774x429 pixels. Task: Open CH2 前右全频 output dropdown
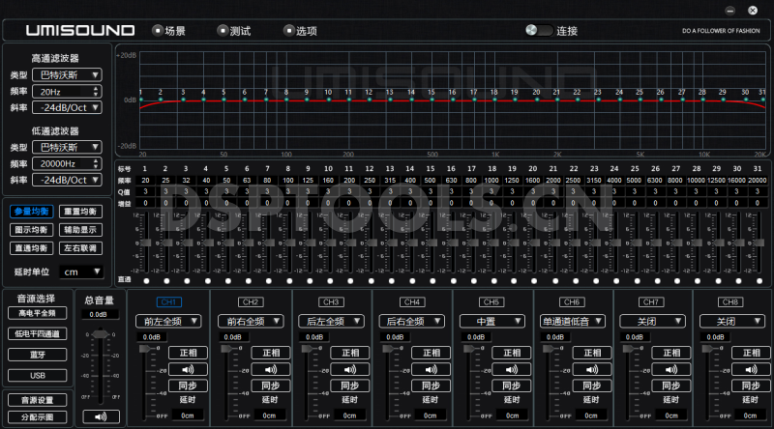(x=251, y=322)
